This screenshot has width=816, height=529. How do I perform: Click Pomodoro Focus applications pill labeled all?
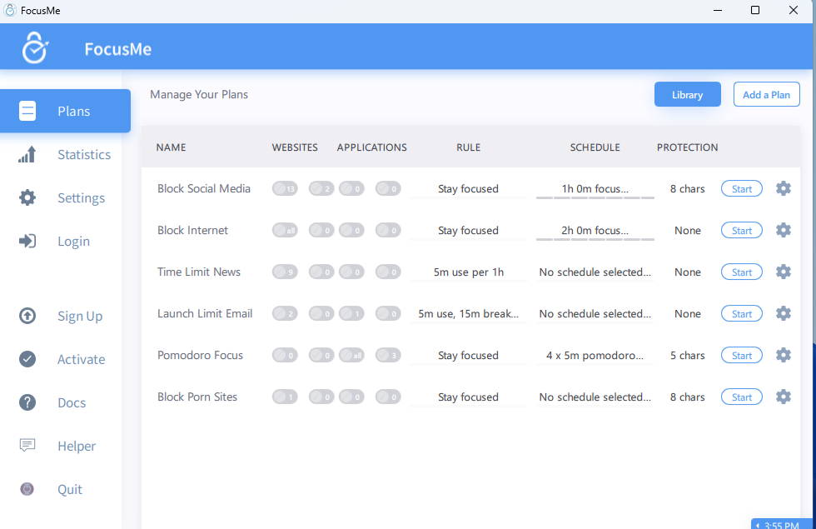(x=351, y=356)
